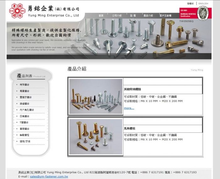Click the more... link under 其他特殊螺絲
Image resolution: width=220 pixels, height=179 pixels.
click(x=129, y=108)
